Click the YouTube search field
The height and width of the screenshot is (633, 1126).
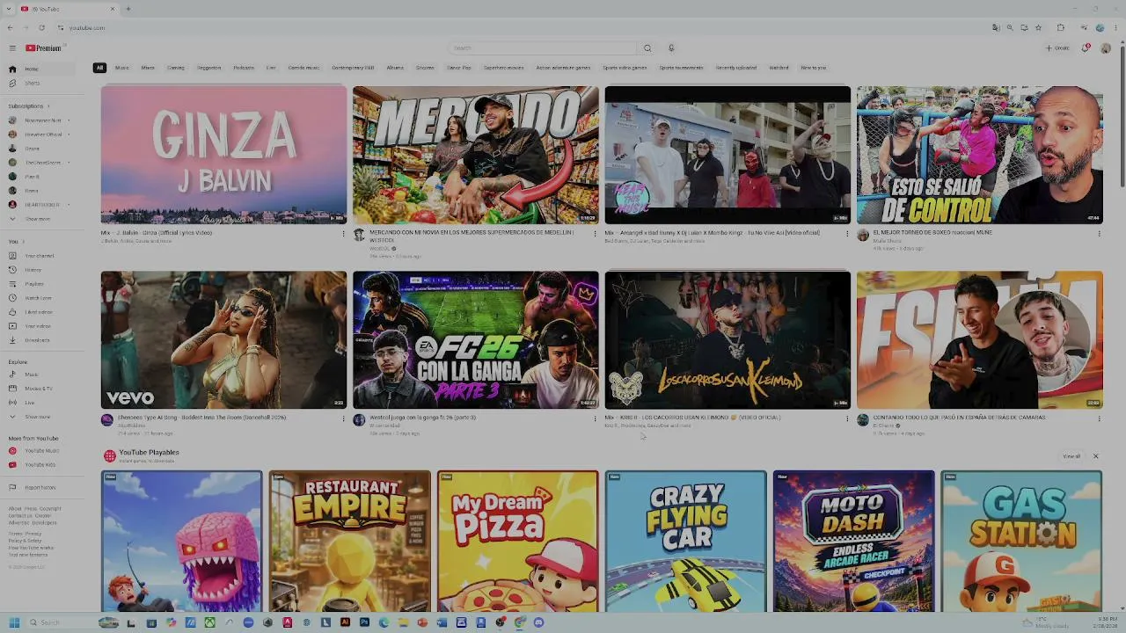tap(542, 48)
